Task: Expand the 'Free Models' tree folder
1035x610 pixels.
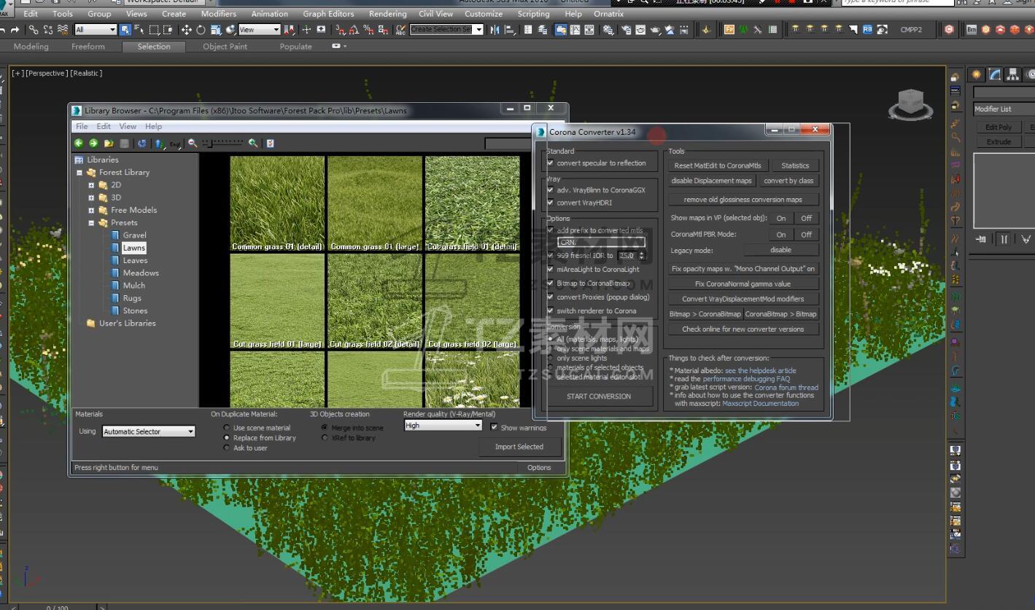Action: tap(91, 210)
